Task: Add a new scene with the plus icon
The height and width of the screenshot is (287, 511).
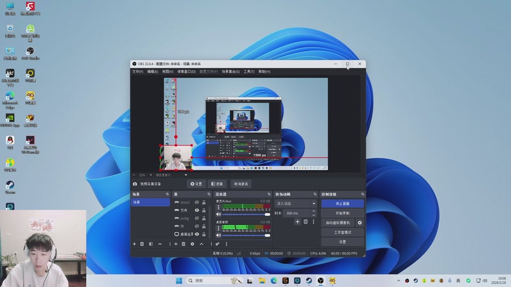Action: pyautogui.click(x=134, y=244)
